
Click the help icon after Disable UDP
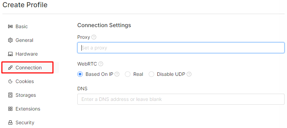point(189,74)
